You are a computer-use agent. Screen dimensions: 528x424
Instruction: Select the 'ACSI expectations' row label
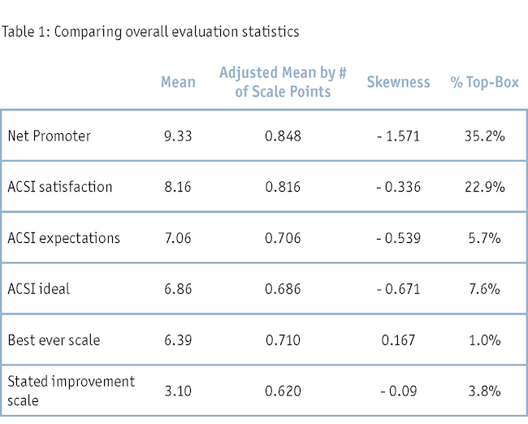(x=63, y=238)
